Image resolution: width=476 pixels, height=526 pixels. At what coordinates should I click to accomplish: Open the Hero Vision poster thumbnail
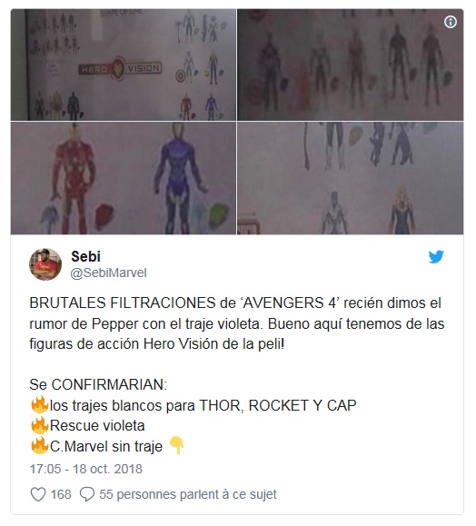pyautogui.click(x=124, y=65)
